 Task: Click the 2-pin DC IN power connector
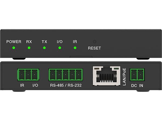click(137, 74)
